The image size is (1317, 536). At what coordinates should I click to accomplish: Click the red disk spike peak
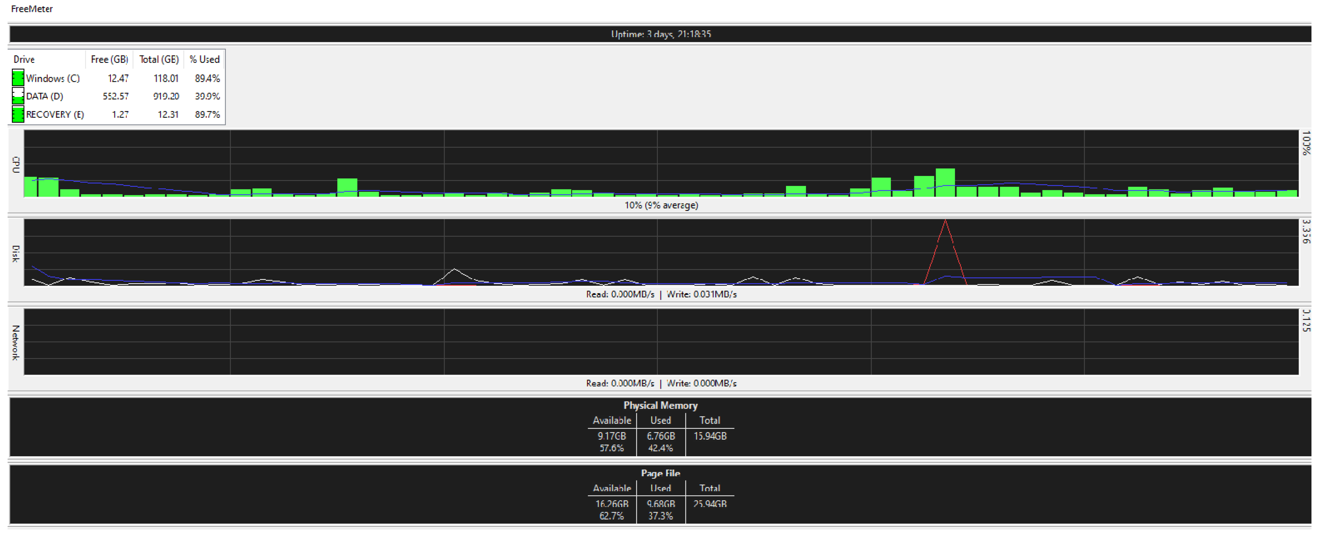945,222
